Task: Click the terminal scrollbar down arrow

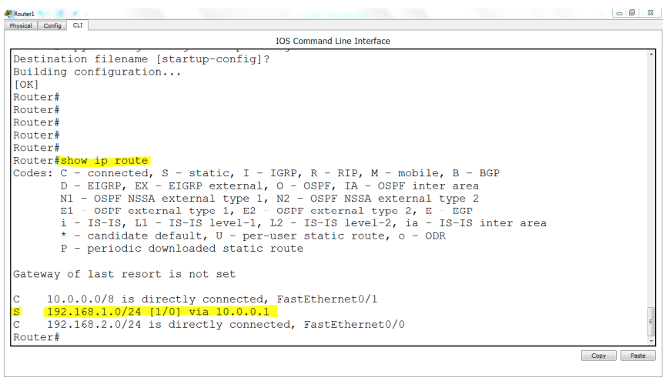Action: coord(651,341)
